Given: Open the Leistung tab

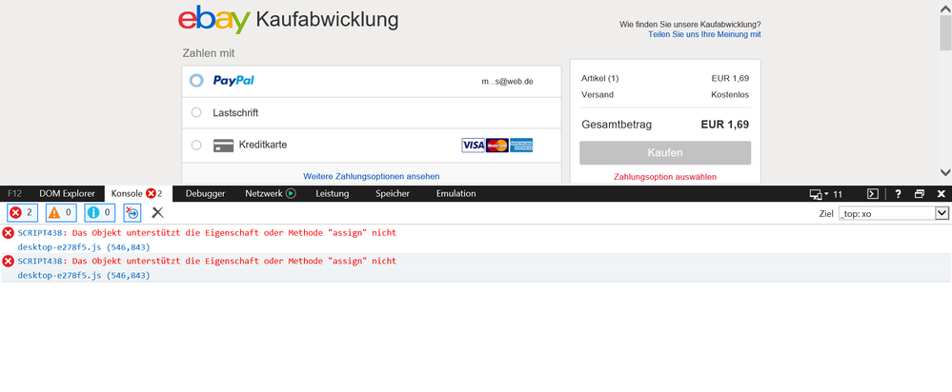Looking at the screenshot, I should 333,194.
